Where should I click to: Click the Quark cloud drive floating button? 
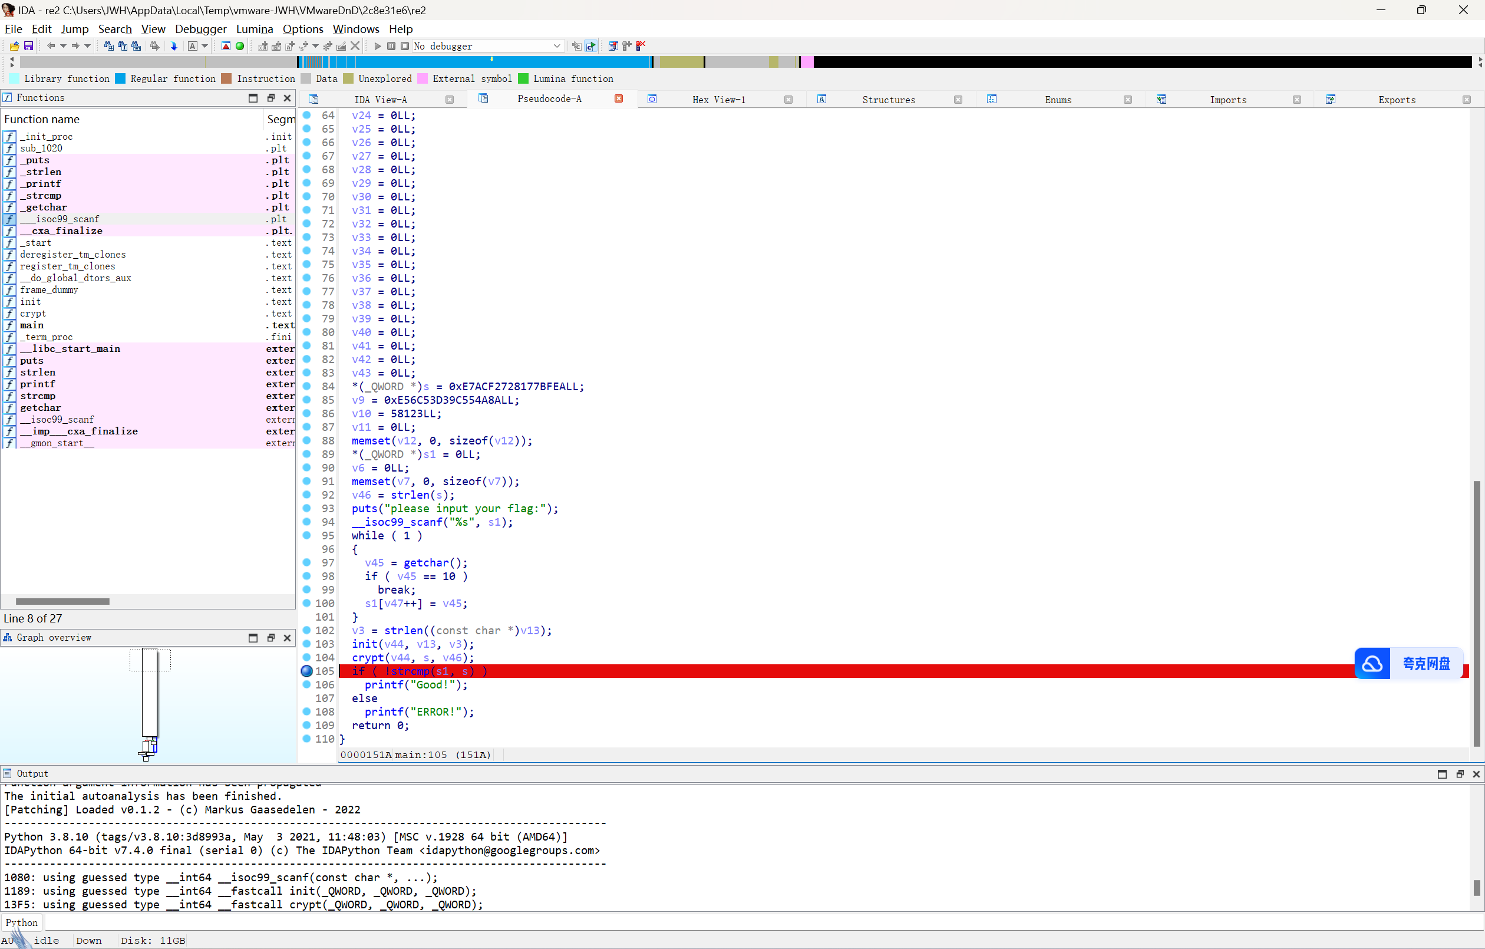coord(1408,664)
